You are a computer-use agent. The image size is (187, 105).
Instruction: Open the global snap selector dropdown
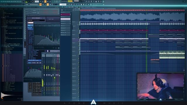(55, 5)
